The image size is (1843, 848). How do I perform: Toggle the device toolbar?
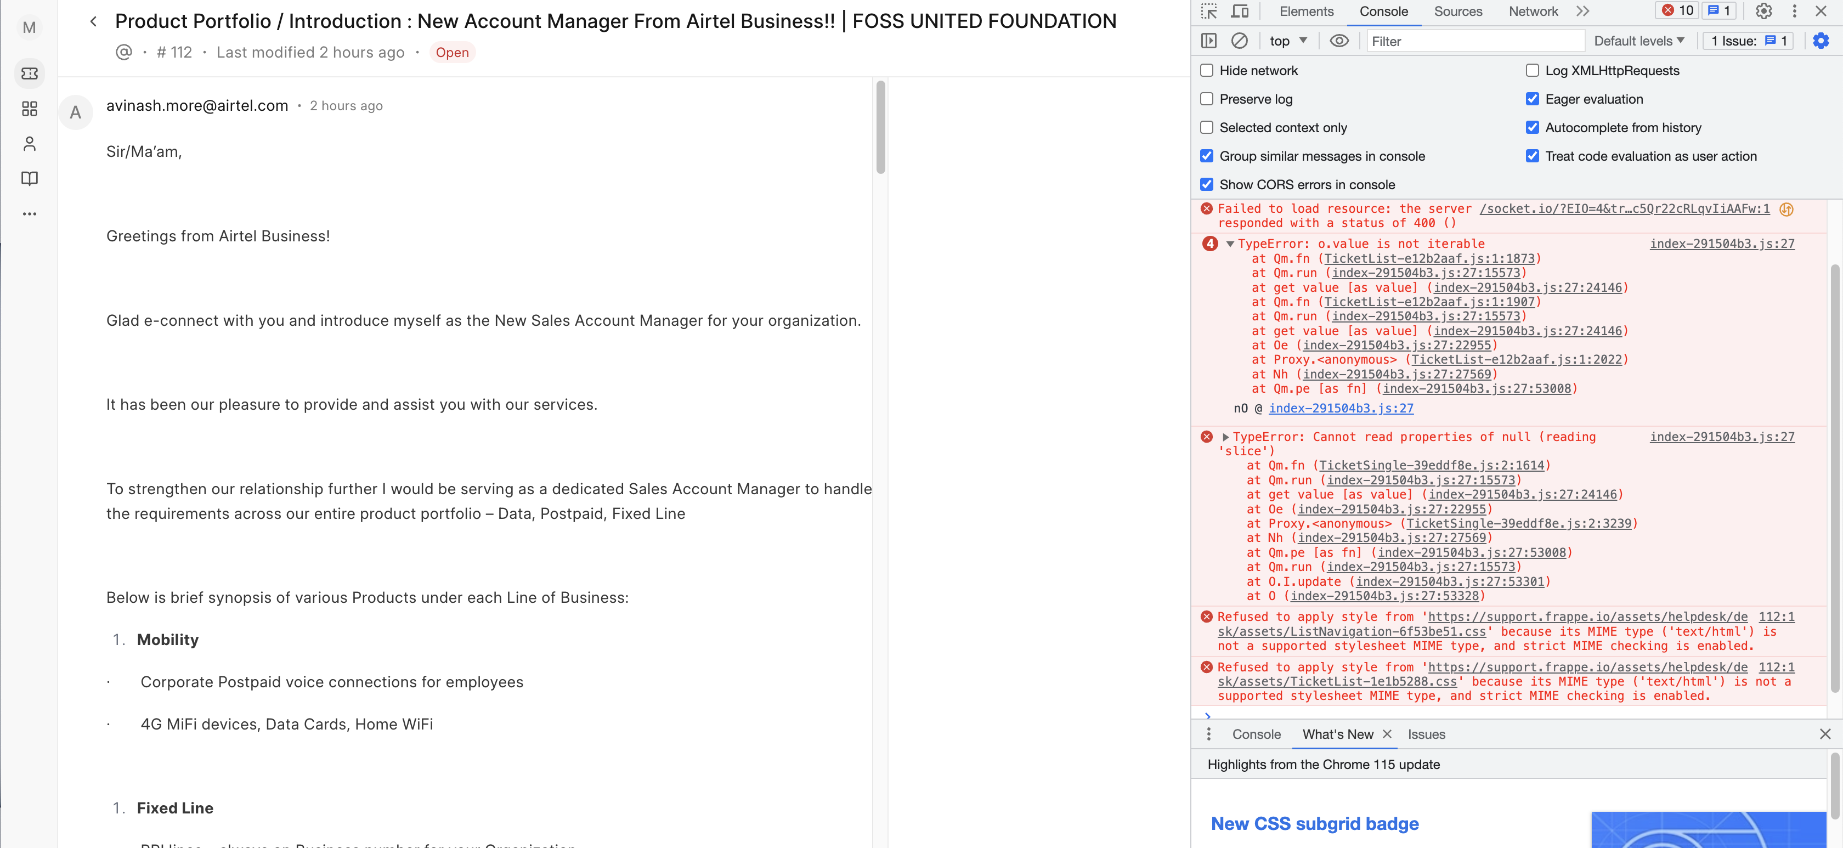(1241, 12)
